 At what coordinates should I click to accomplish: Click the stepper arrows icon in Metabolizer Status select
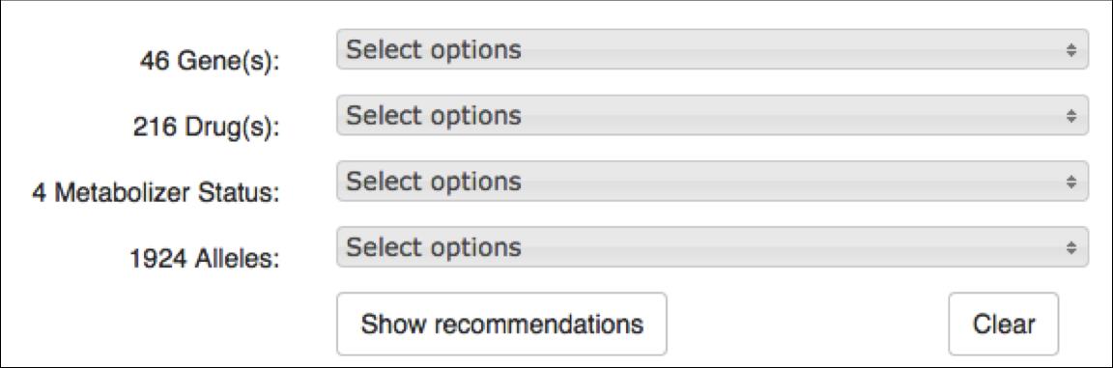point(1071,181)
